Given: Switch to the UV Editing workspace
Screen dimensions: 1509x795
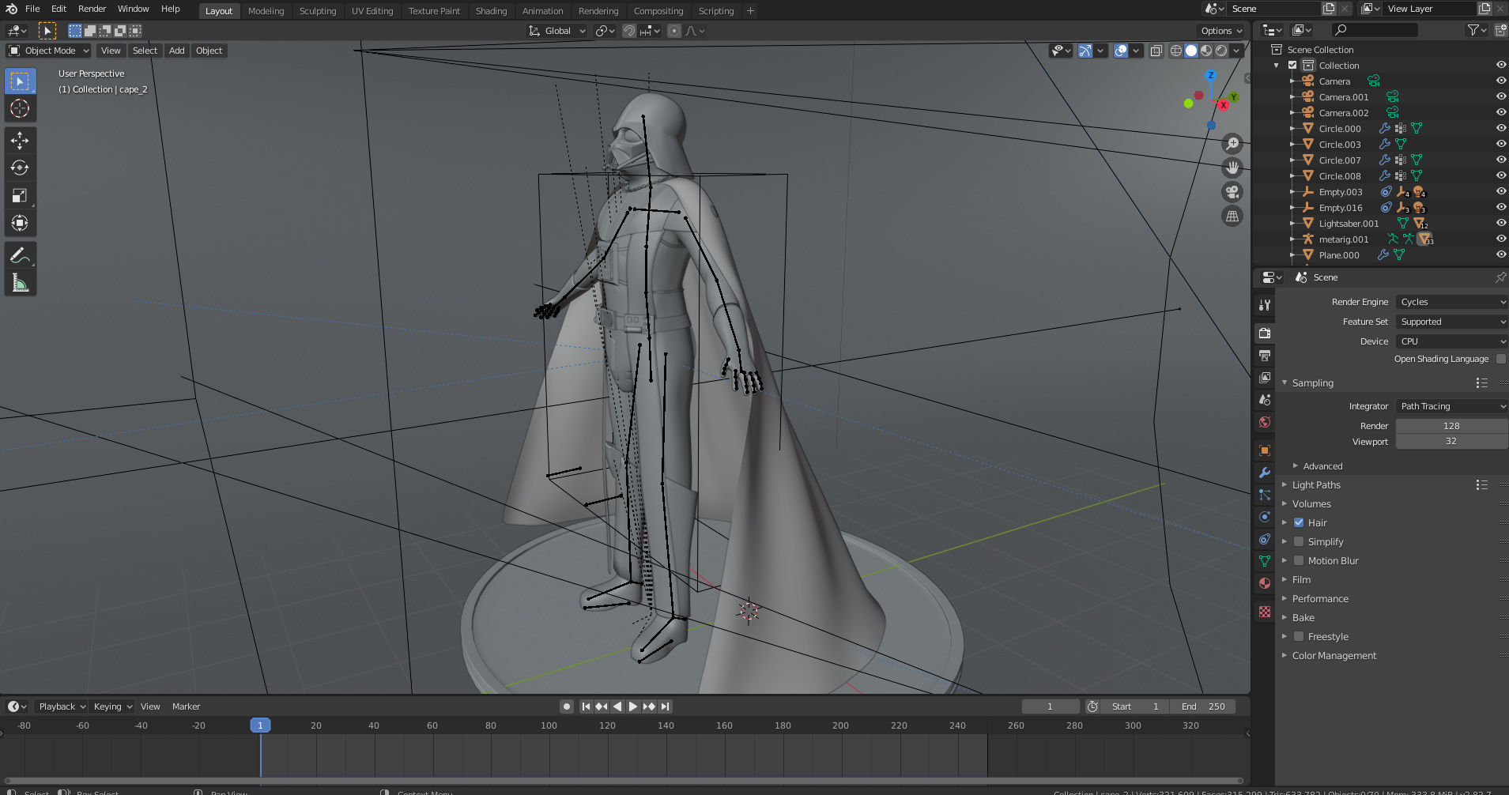Looking at the screenshot, I should click(372, 11).
